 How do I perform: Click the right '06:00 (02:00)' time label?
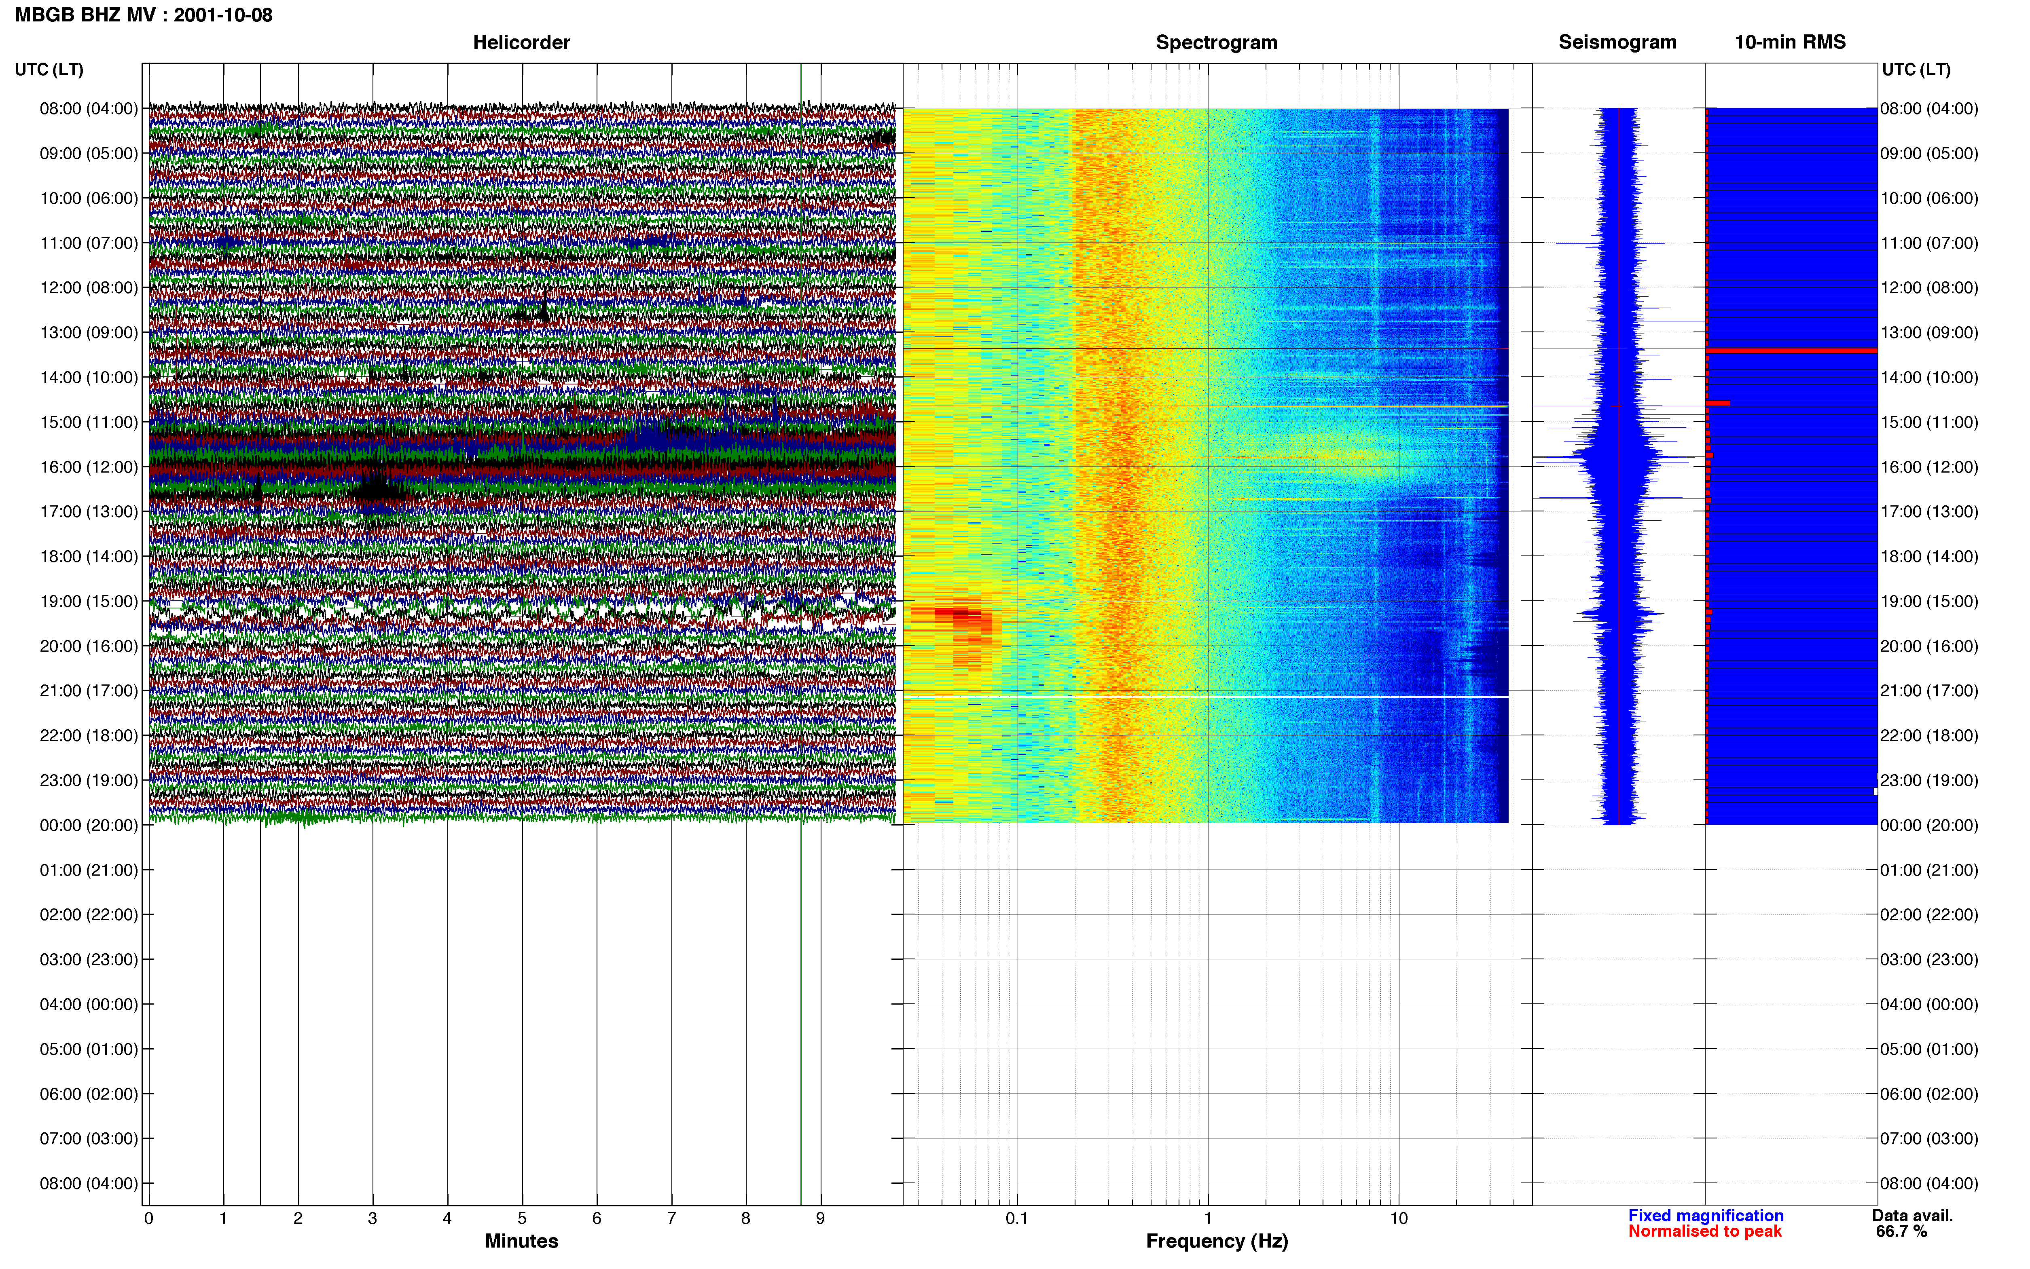pyautogui.click(x=1929, y=1094)
